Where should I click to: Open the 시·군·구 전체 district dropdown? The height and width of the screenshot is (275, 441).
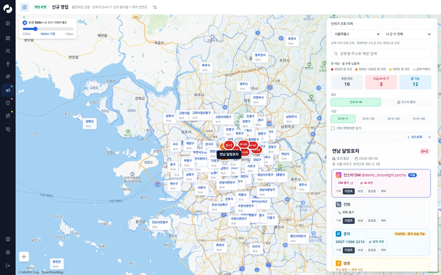pos(407,34)
